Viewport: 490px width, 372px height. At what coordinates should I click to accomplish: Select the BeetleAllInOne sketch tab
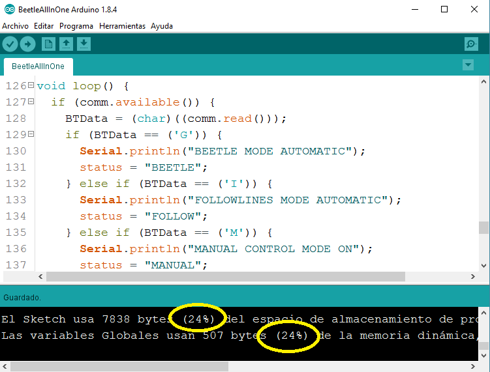pyautogui.click(x=38, y=66)
